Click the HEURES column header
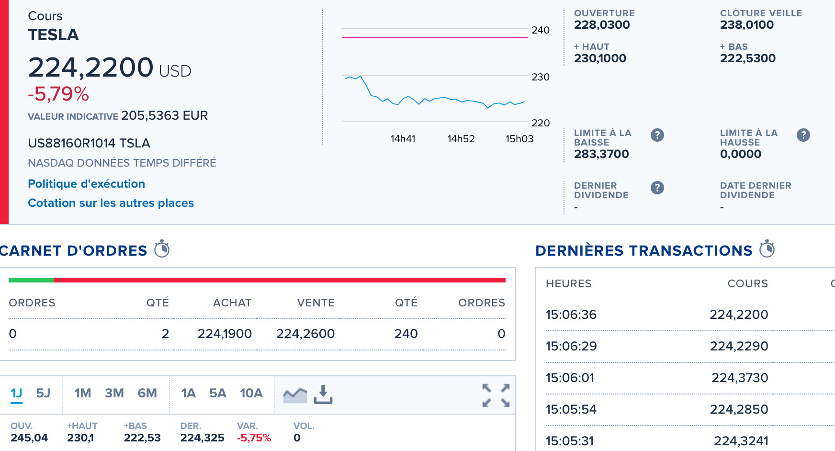 point(569,283)
